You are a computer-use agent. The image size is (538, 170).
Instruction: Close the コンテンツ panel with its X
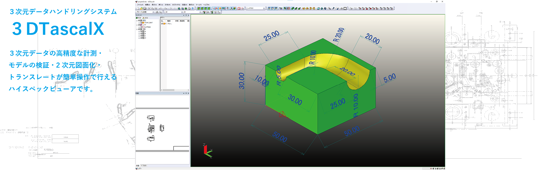[188, 15]
